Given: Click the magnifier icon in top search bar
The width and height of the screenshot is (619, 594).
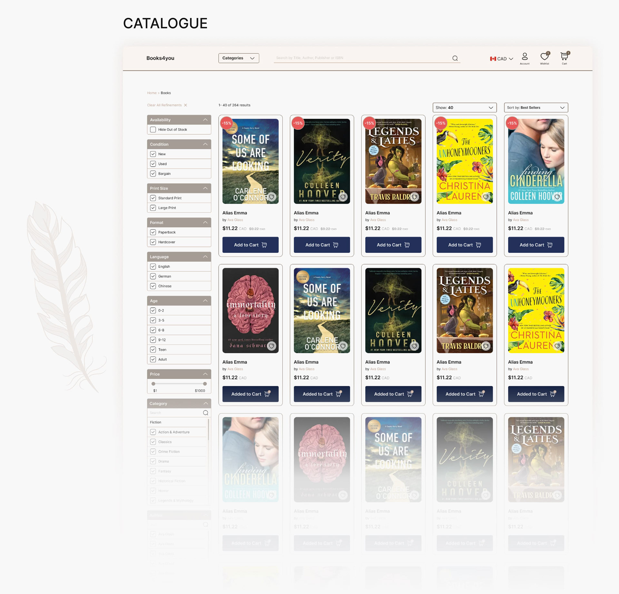Looking at the screenshot, I should coord(455,58).
